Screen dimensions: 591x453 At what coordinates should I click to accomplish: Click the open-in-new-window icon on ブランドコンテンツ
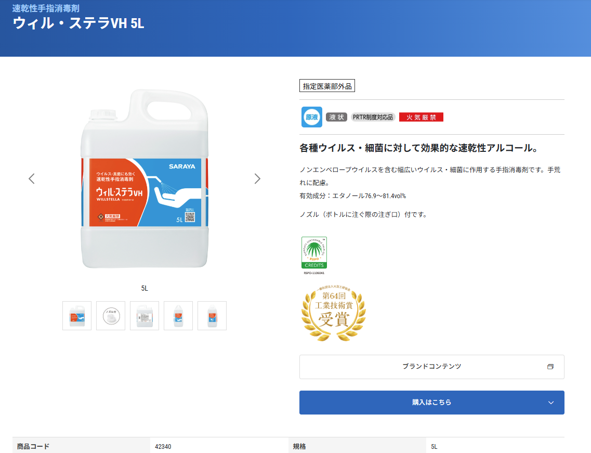pyautogui.click(x=550, y=367)
